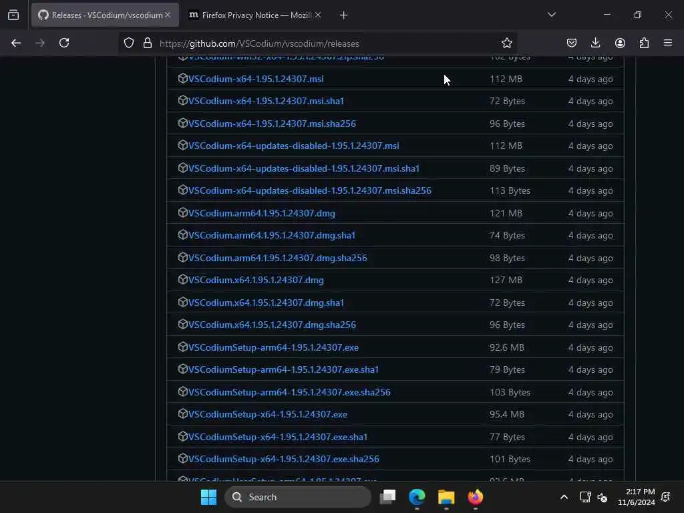
Task: Click the Firefox taskbar icon
Action: click(x=476, y=497)
